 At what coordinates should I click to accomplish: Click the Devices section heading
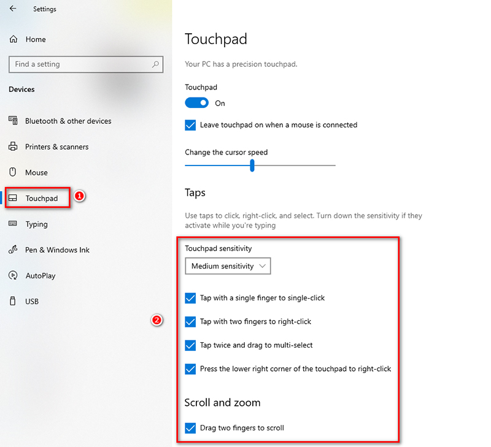tap(21, 90)
